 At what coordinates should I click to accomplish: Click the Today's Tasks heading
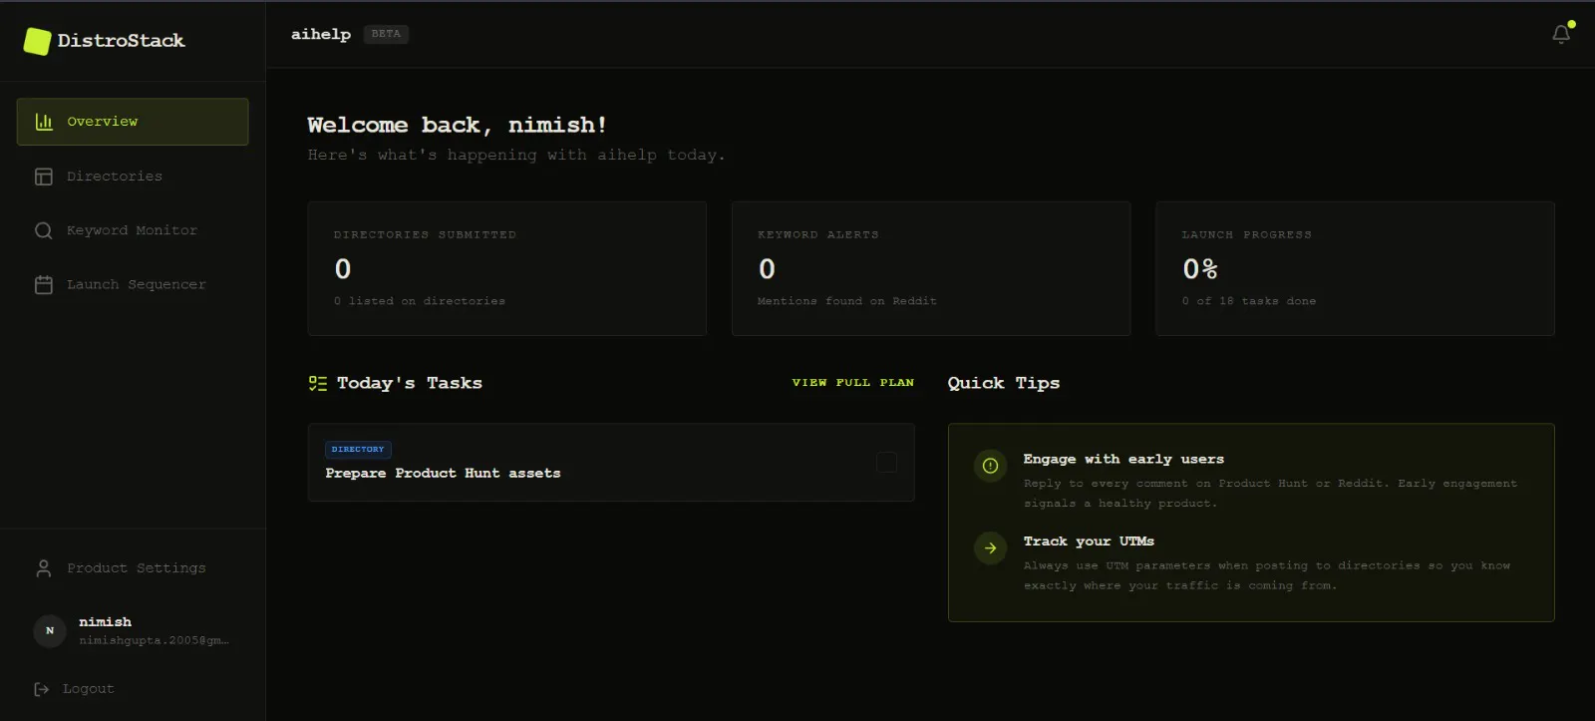pos(410,383)
